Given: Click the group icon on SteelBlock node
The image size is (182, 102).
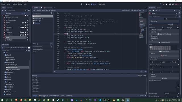Looking at the screenshot, I should [21, 27].
